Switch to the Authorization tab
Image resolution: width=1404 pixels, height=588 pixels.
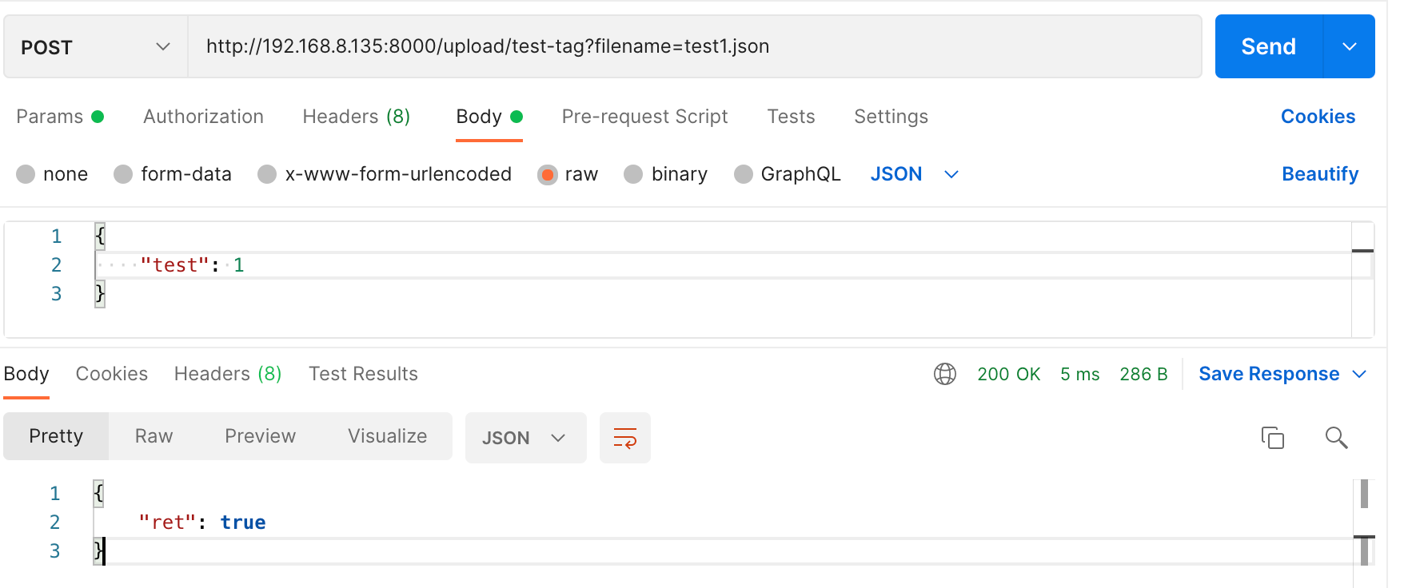click(x=203, y=117)
